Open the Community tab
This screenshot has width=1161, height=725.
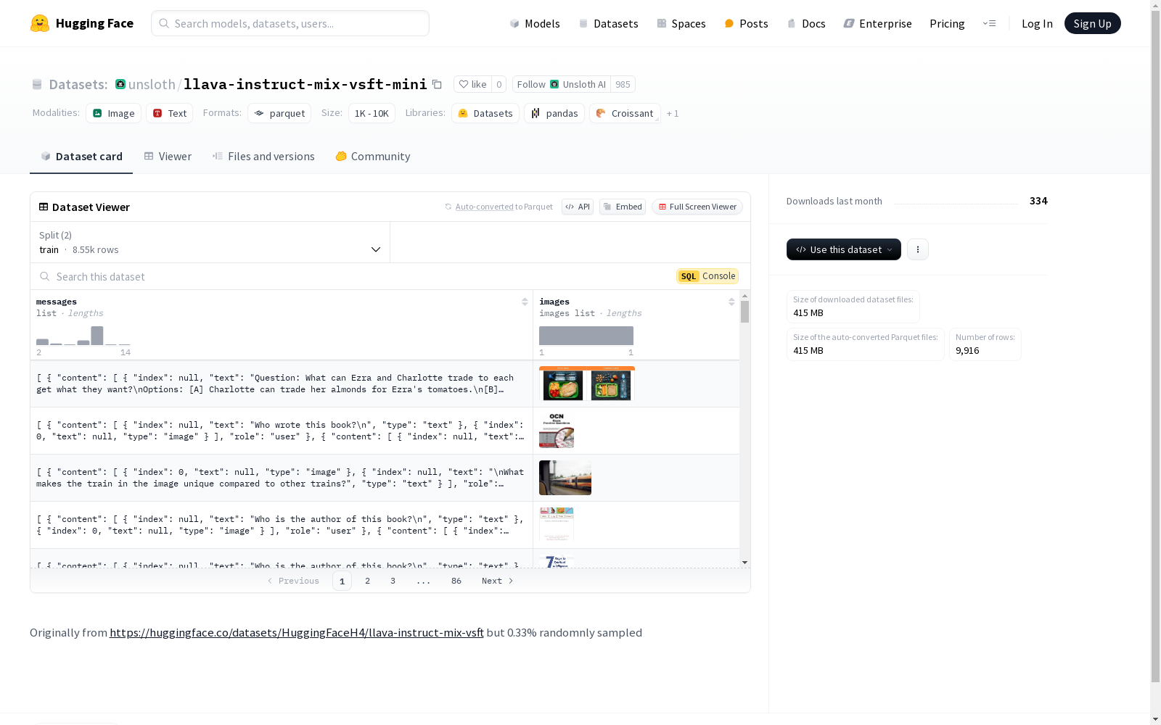[373, 157]
